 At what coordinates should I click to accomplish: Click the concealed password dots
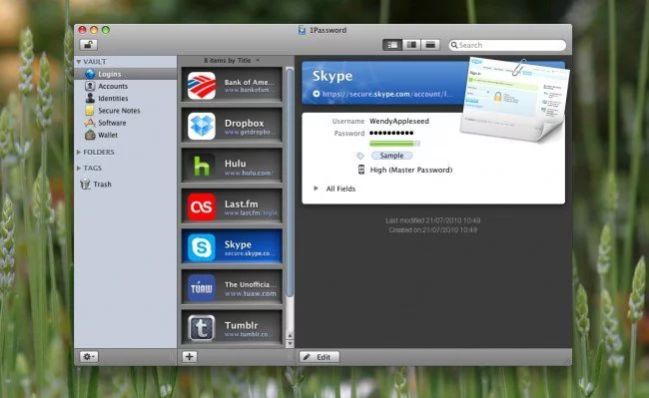[391, 133]
